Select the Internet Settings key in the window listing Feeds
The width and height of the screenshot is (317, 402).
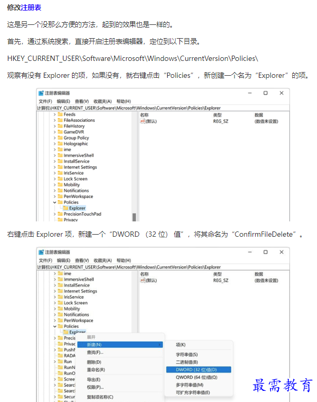pos(80,167)
